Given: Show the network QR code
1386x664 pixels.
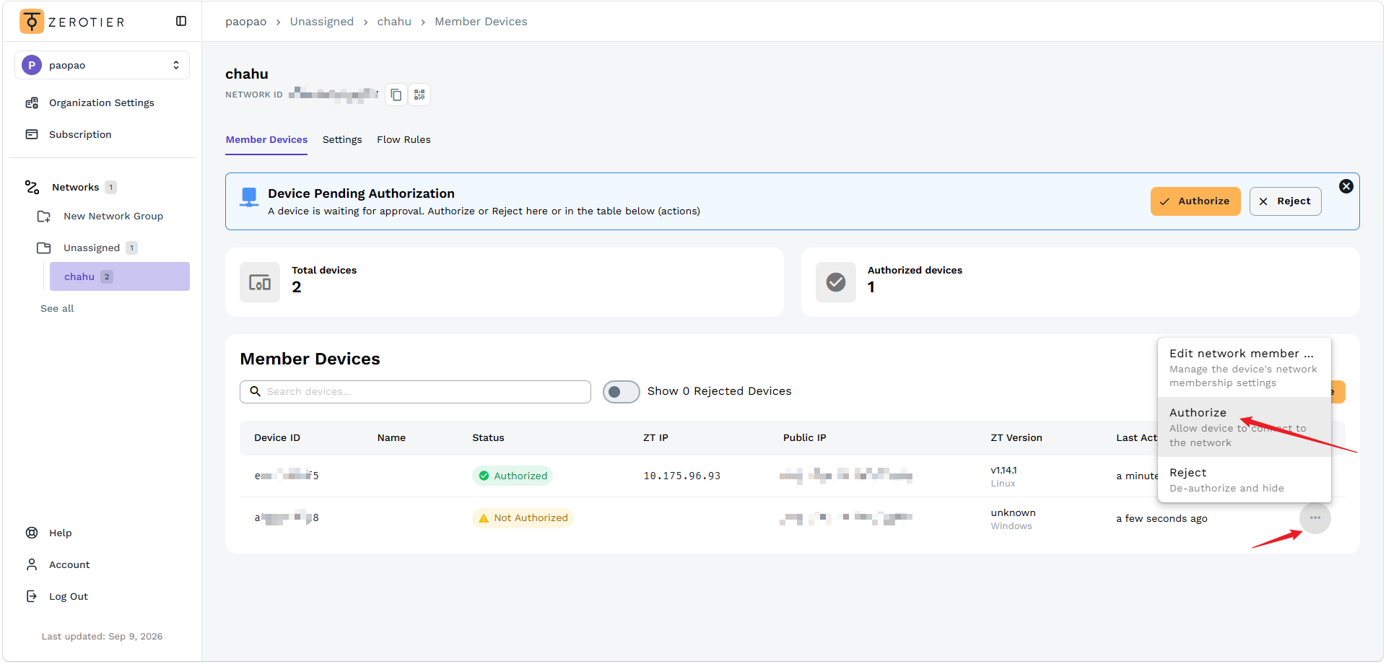Looking at the screenshot, I should pyautogui.click(x=419, y=95).
